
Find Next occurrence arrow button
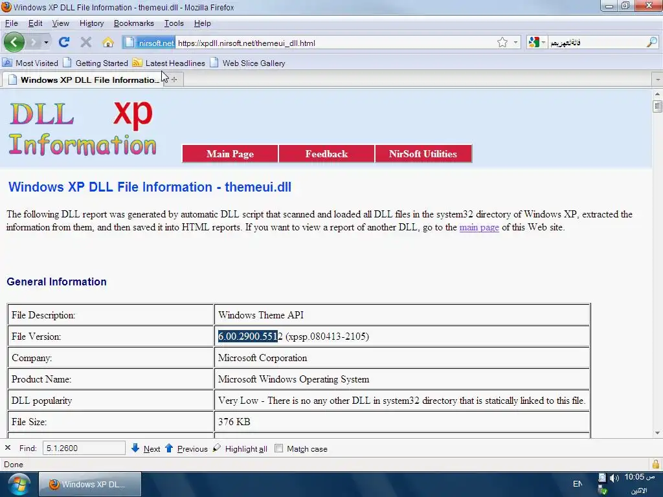pos(146,448)
